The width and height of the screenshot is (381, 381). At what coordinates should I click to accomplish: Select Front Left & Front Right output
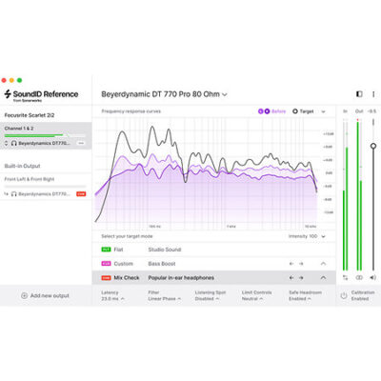(x=30, y=179)
